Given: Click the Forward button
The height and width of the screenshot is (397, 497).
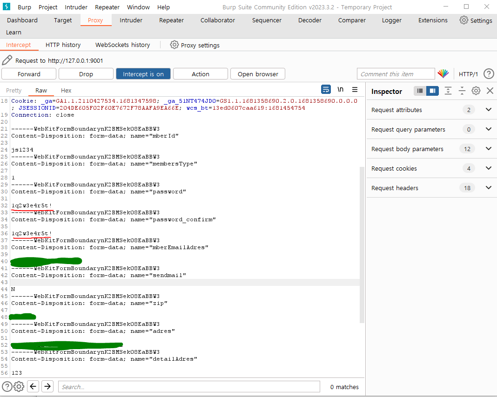Looking at the screenshot, I should tap(29, 74).
